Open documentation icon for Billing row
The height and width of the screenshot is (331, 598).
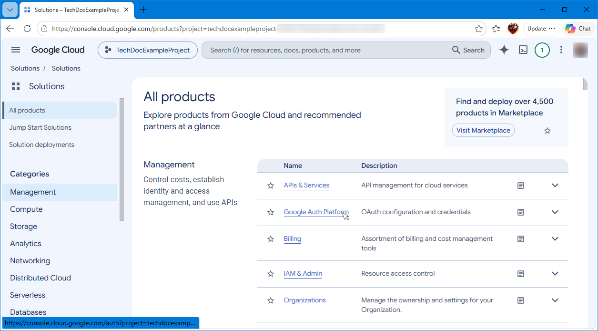[521, 239]
